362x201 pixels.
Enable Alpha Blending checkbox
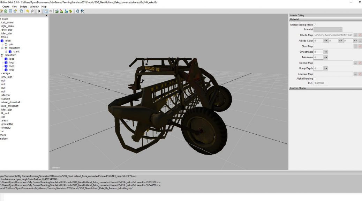click(x=315, y=78)
